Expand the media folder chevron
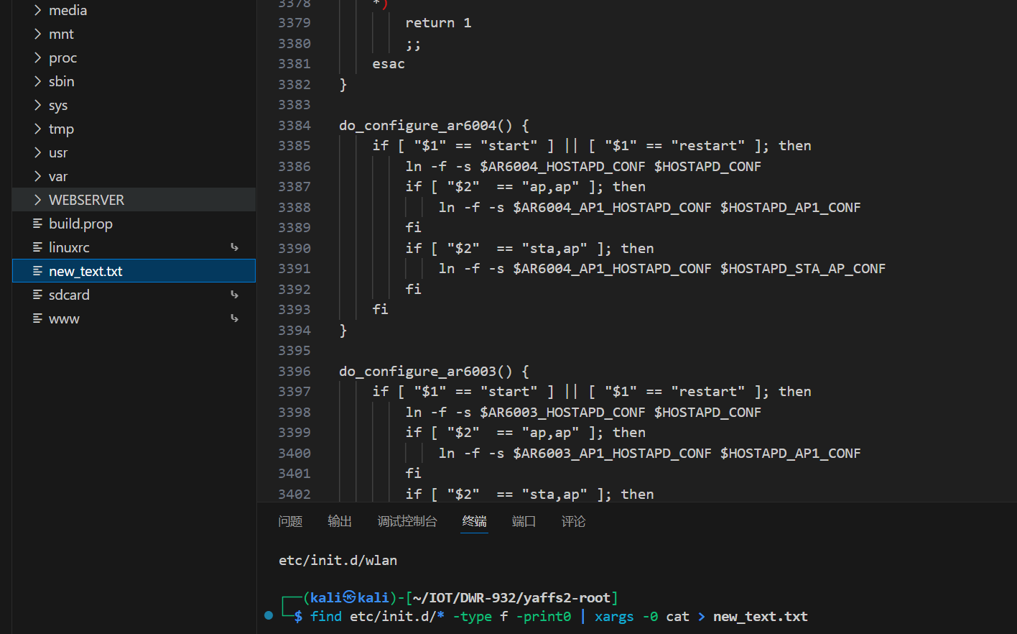 tap(37, 10)
